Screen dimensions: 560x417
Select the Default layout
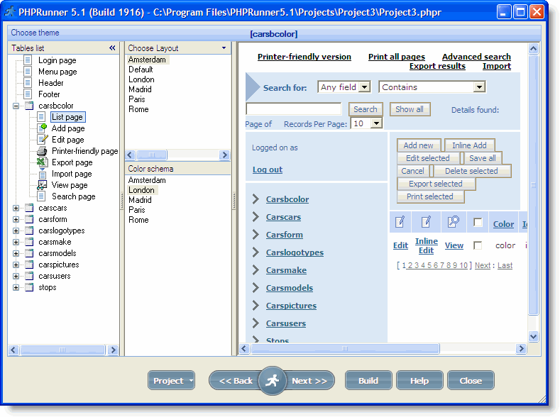coord(141,69)
